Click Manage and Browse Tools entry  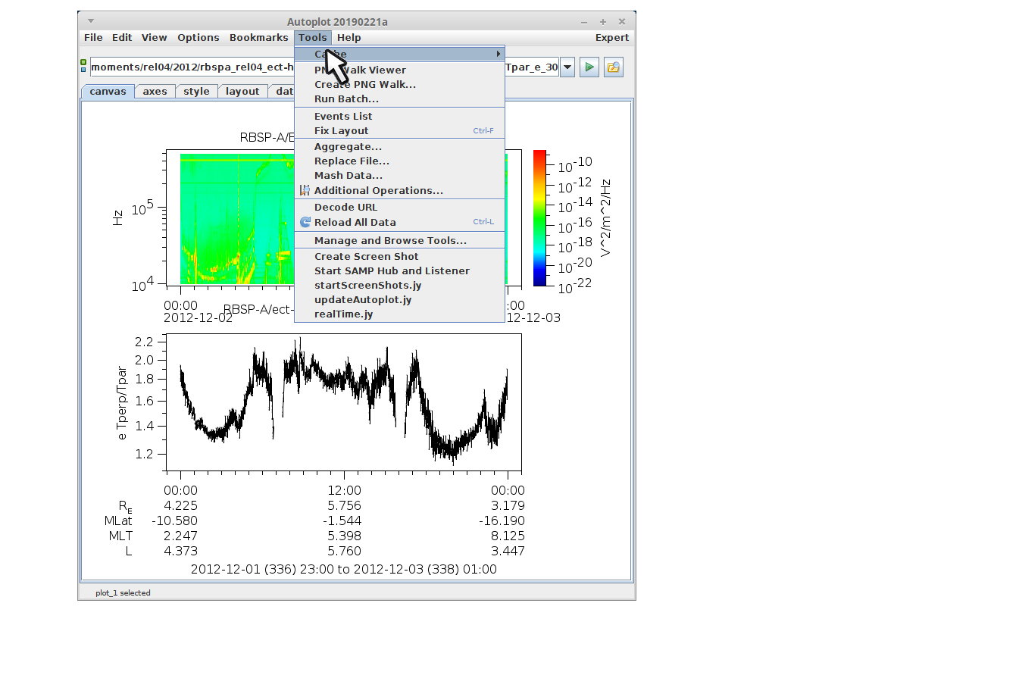(390, 241)
